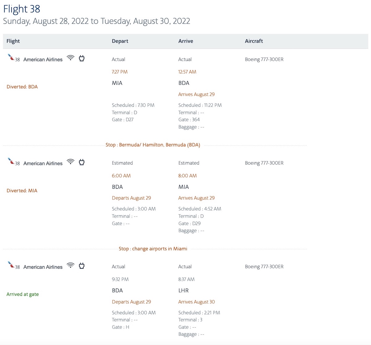Click the power outlet icon on first segment
The height and width of the screenshot is (345, 371).
pos(82,58)
